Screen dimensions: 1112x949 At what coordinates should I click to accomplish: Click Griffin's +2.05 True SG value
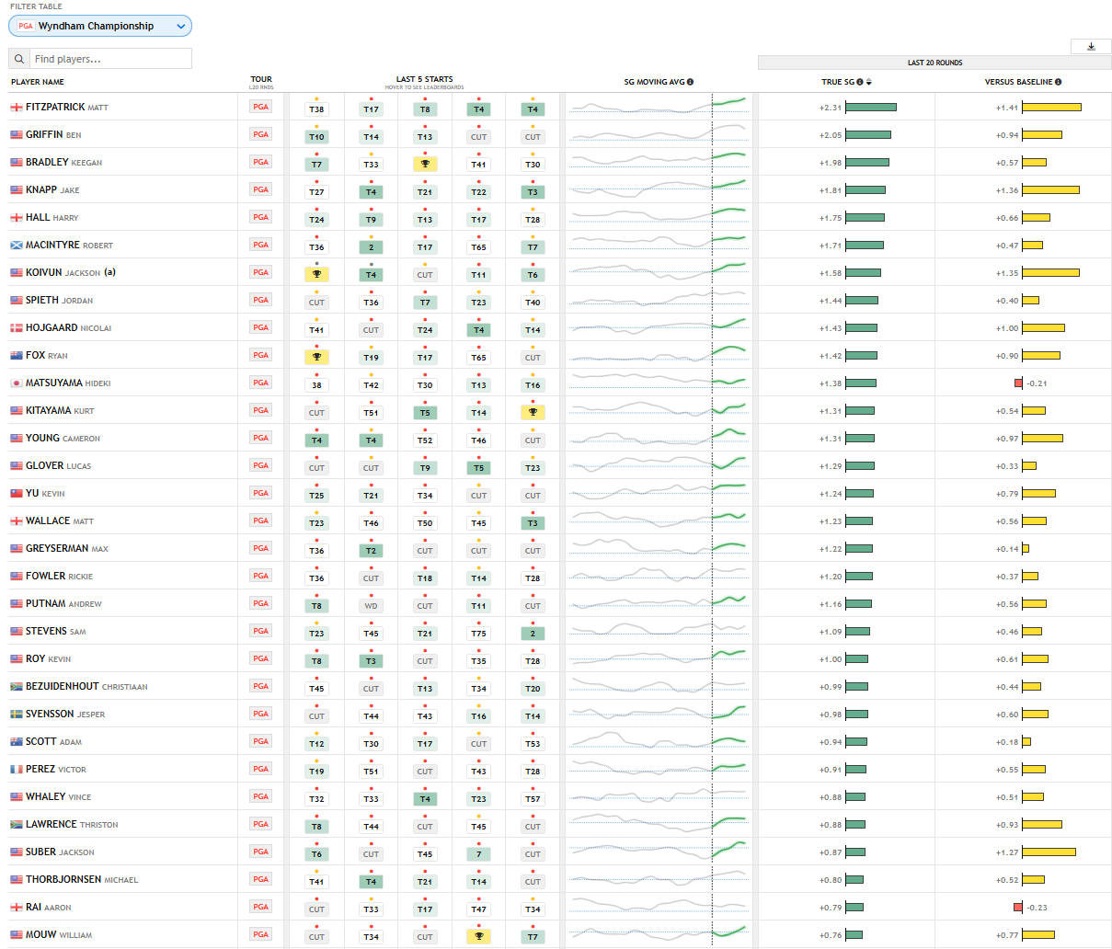[831, 135]
